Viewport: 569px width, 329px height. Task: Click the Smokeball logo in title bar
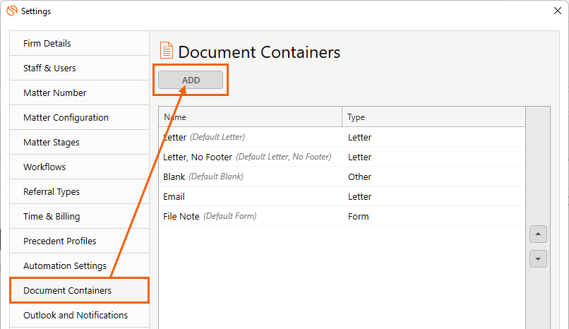pos(12,11)
